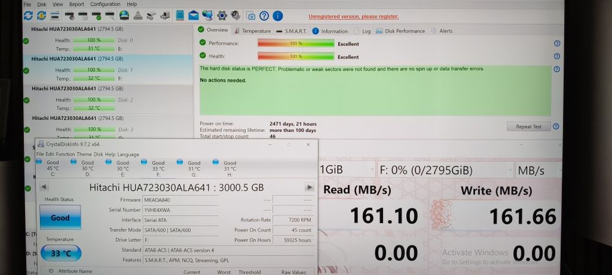Click the first blue refresh arrows toolbar icon
Image resolution: width=612 pixels, height=275 pixels.
(x=28, y=15)
